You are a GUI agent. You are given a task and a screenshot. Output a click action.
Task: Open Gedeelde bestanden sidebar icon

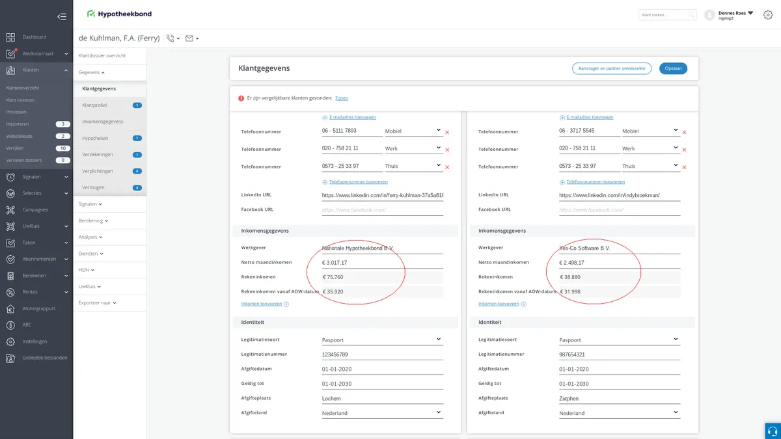(10, 358)
